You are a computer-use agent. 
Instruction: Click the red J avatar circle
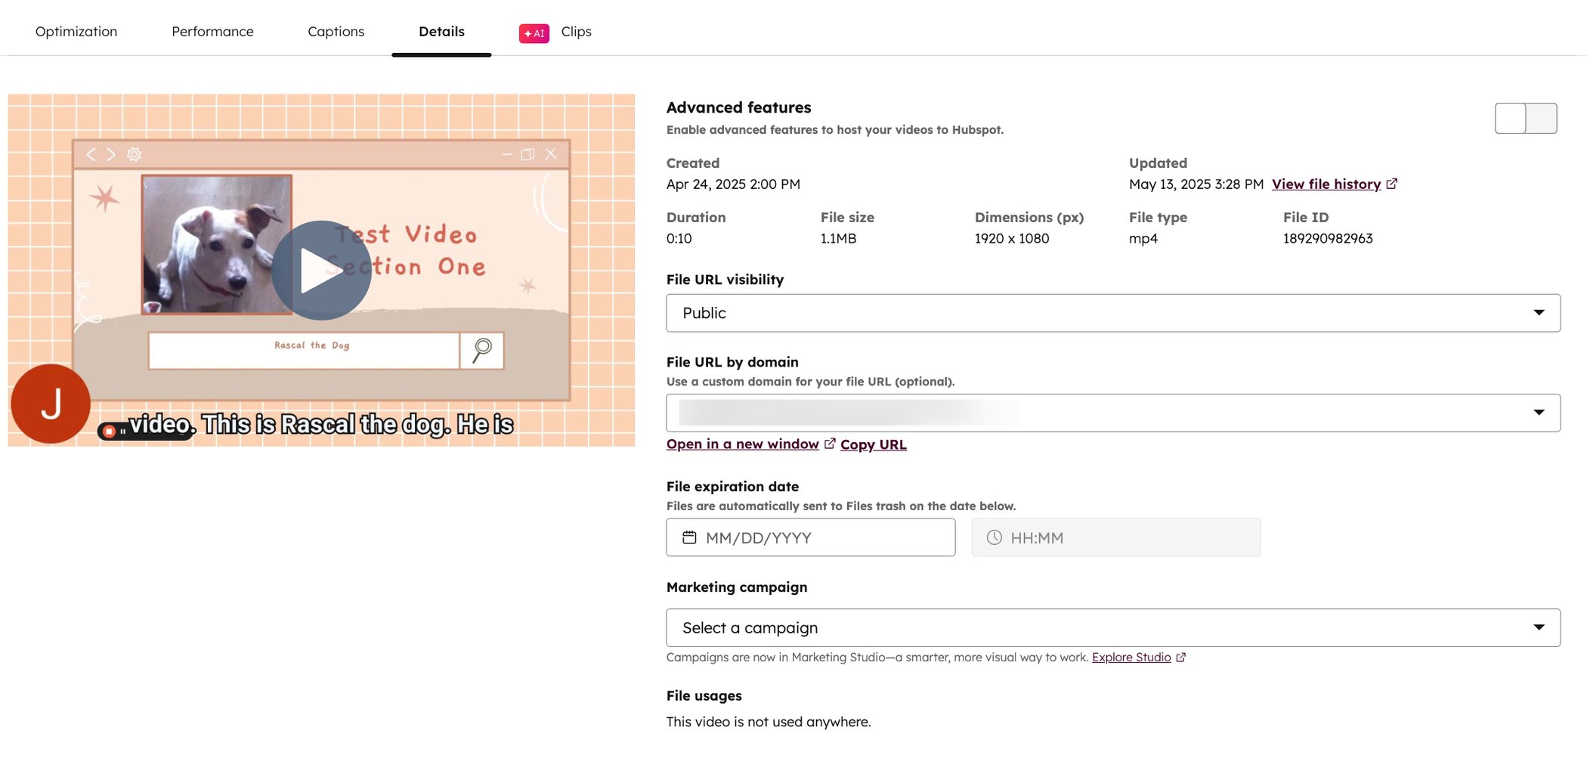[51, 404]
